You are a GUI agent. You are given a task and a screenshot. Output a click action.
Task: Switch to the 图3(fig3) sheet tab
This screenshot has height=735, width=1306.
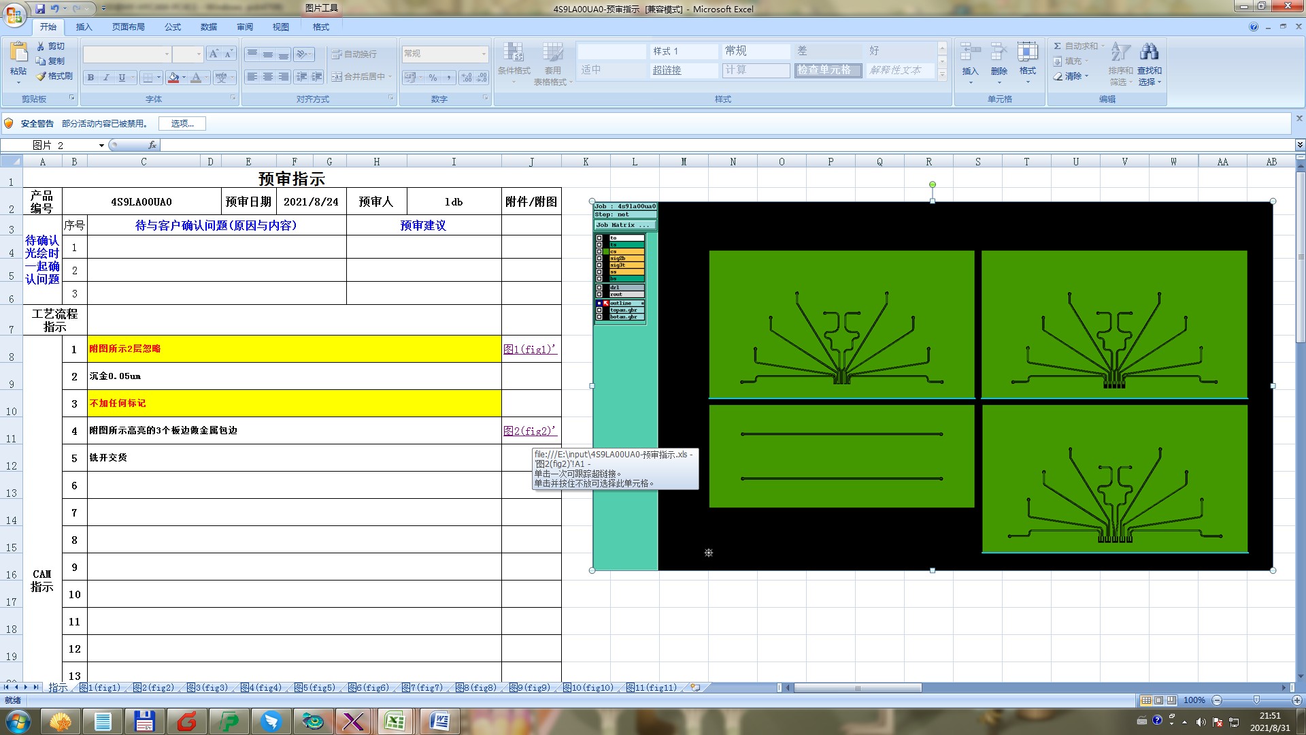coord(207,688)
